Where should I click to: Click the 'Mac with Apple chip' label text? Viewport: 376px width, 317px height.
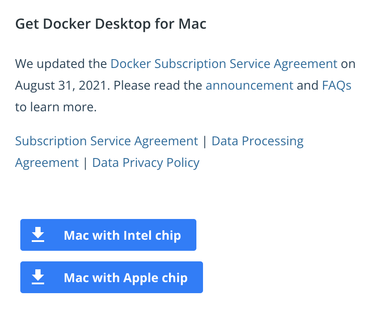pyautogui.click(x=126, y=278)
